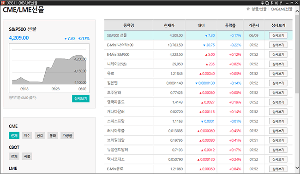This screenshot has width=300, height=174.
Task: Select 영국파운드 name in table
Action: tap(115, 102)
